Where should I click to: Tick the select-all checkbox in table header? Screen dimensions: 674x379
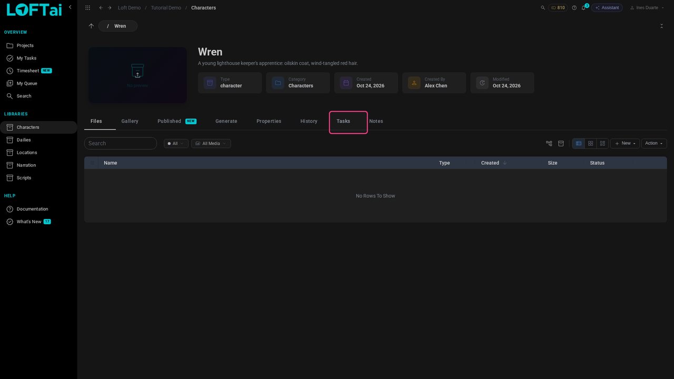click(x=93, y=163)
